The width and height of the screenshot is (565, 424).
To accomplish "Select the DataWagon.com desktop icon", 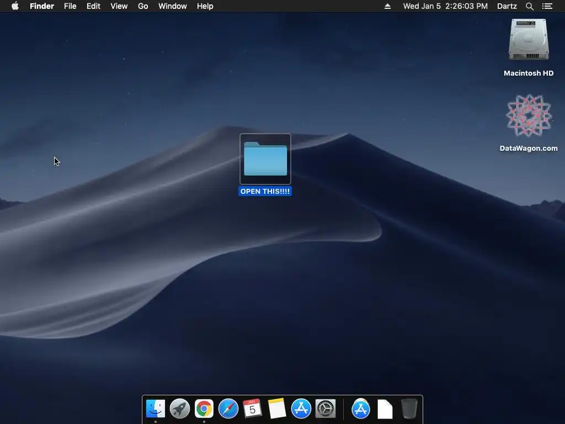I will (x=529, y=115).
